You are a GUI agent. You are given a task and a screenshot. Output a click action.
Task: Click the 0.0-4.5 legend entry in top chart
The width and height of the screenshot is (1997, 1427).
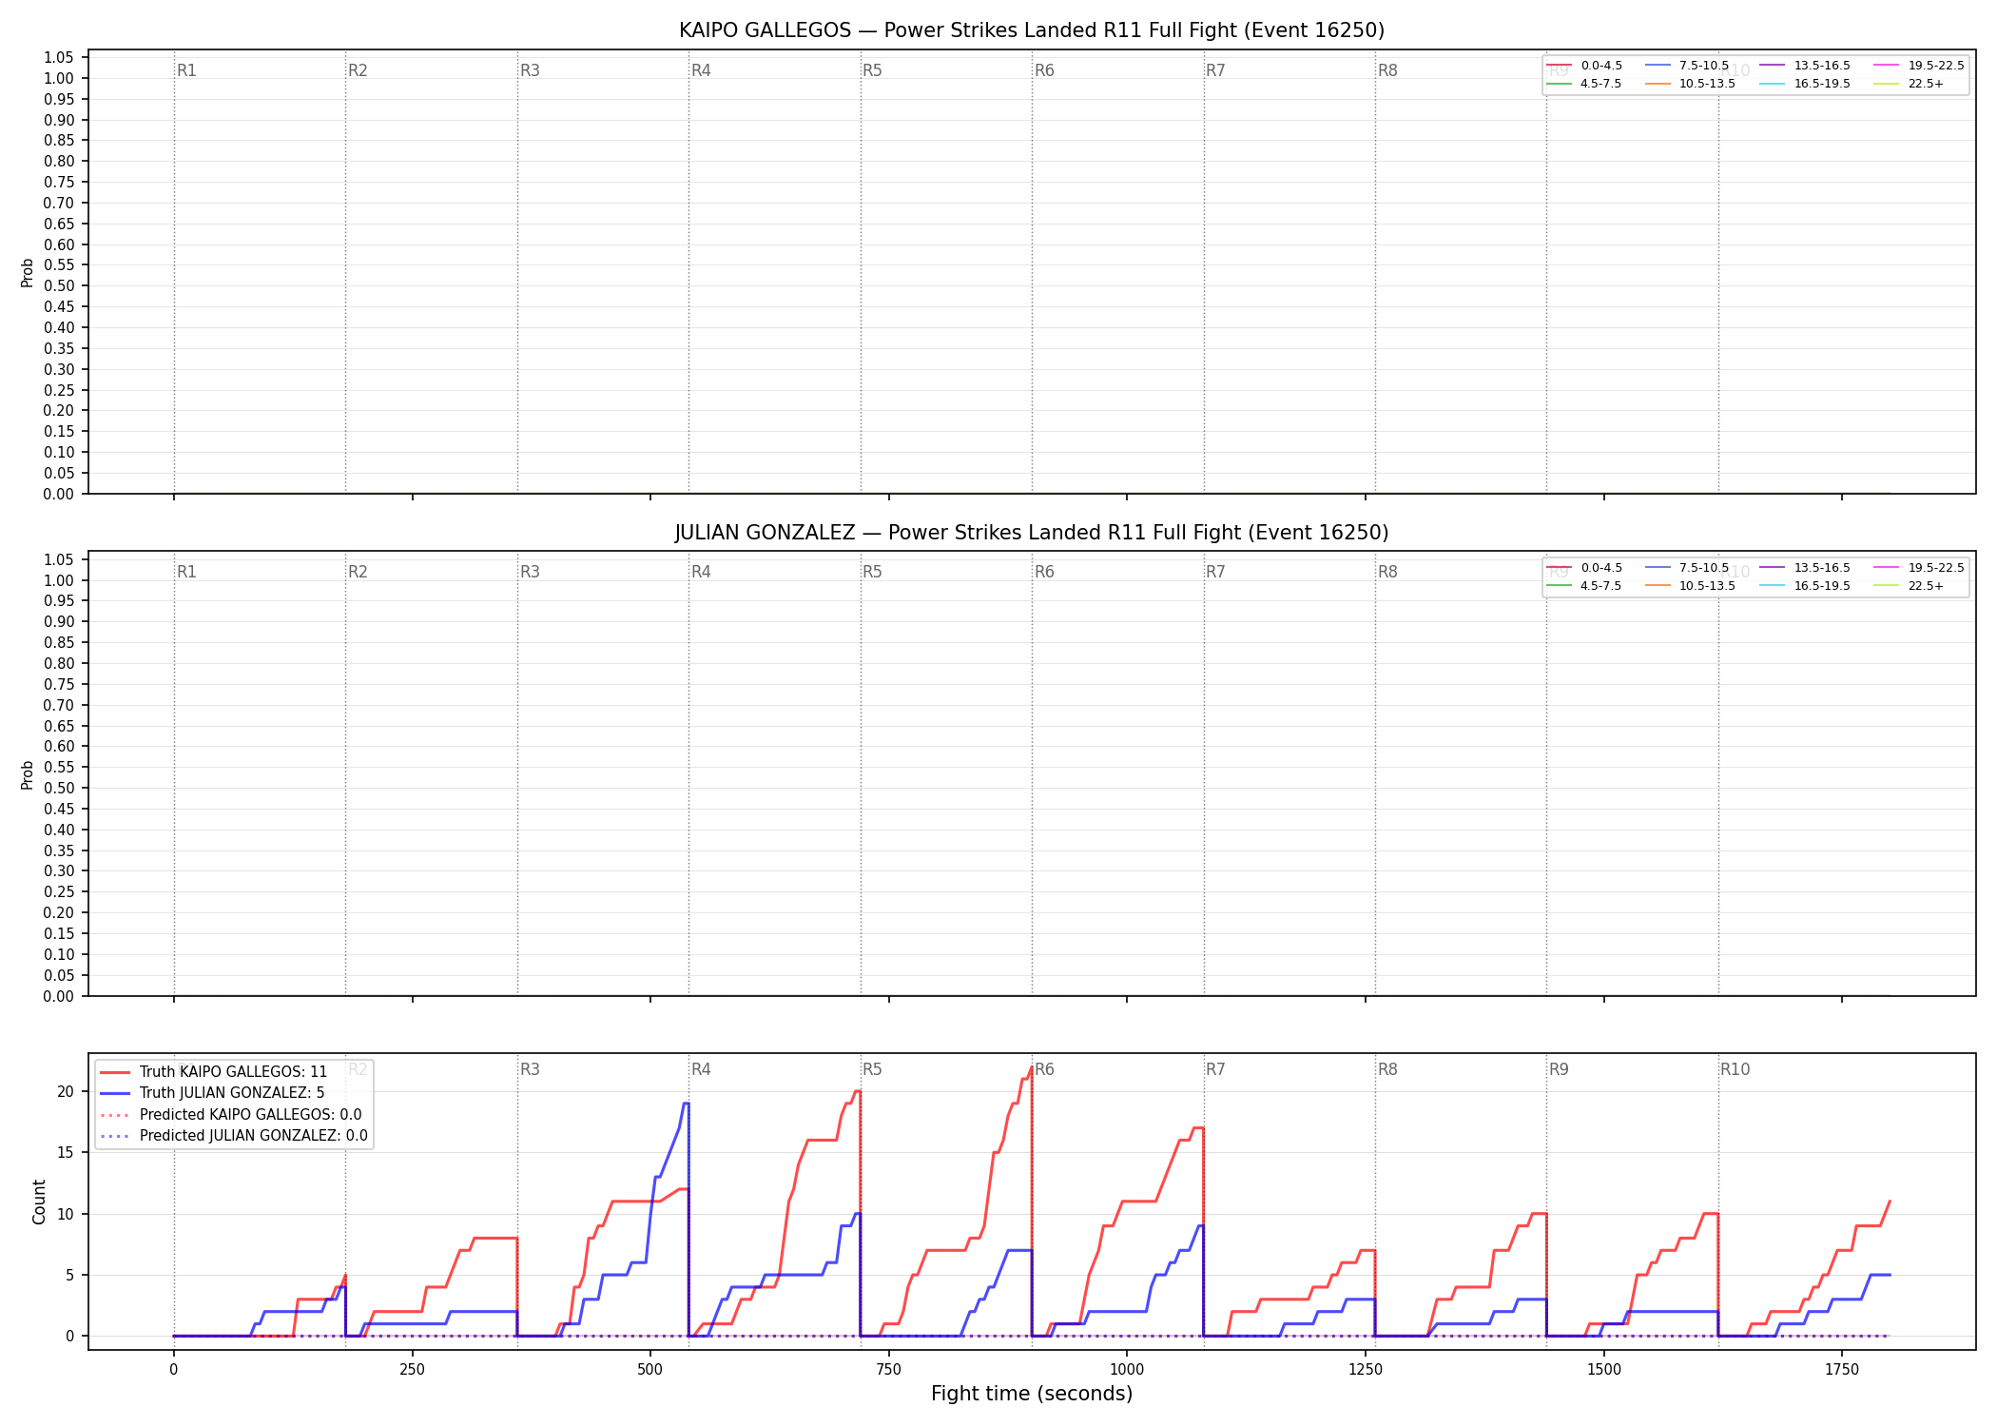(1584, 66)
